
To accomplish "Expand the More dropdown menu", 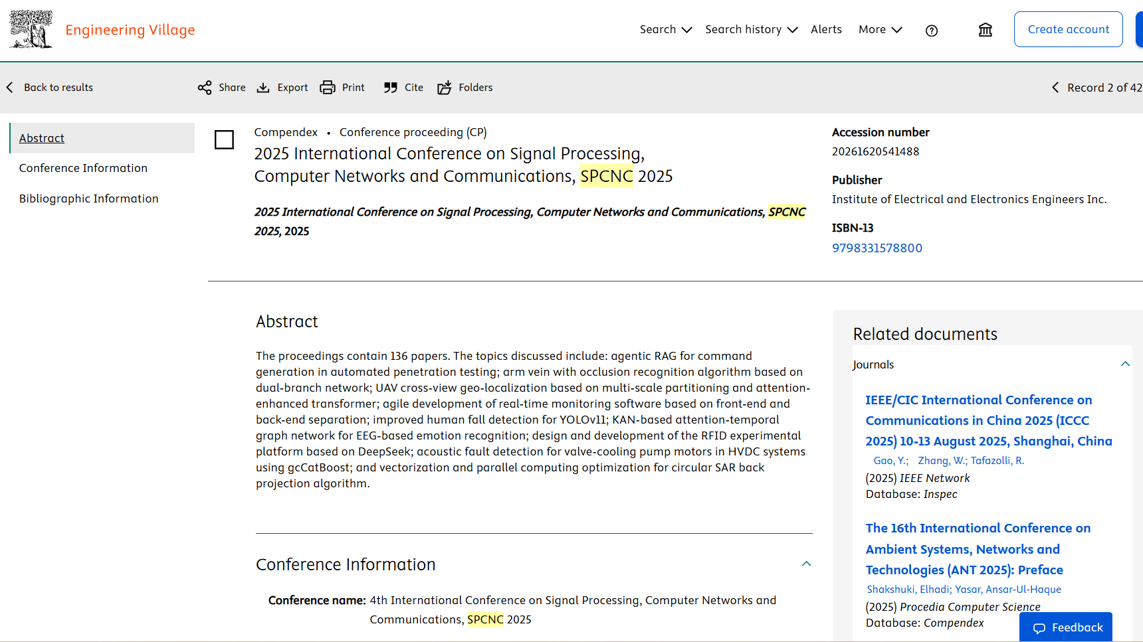I will click(x=881, y=30).
